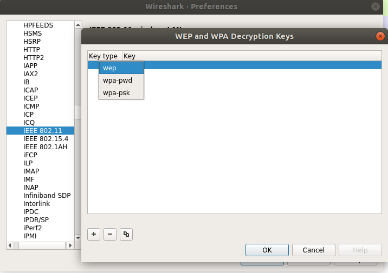The image size is (388, 273).
Task: Select Infiniband SDP protocol
Action: point(47,196)
